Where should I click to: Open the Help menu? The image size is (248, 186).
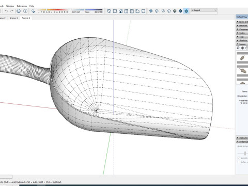[32, 6]
